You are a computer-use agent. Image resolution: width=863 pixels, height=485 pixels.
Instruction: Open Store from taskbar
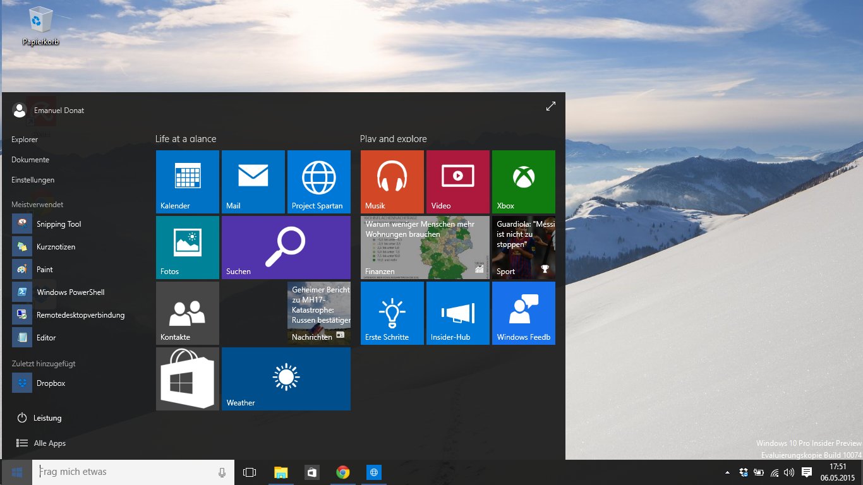pyautogui.click(x=311, y=472)
